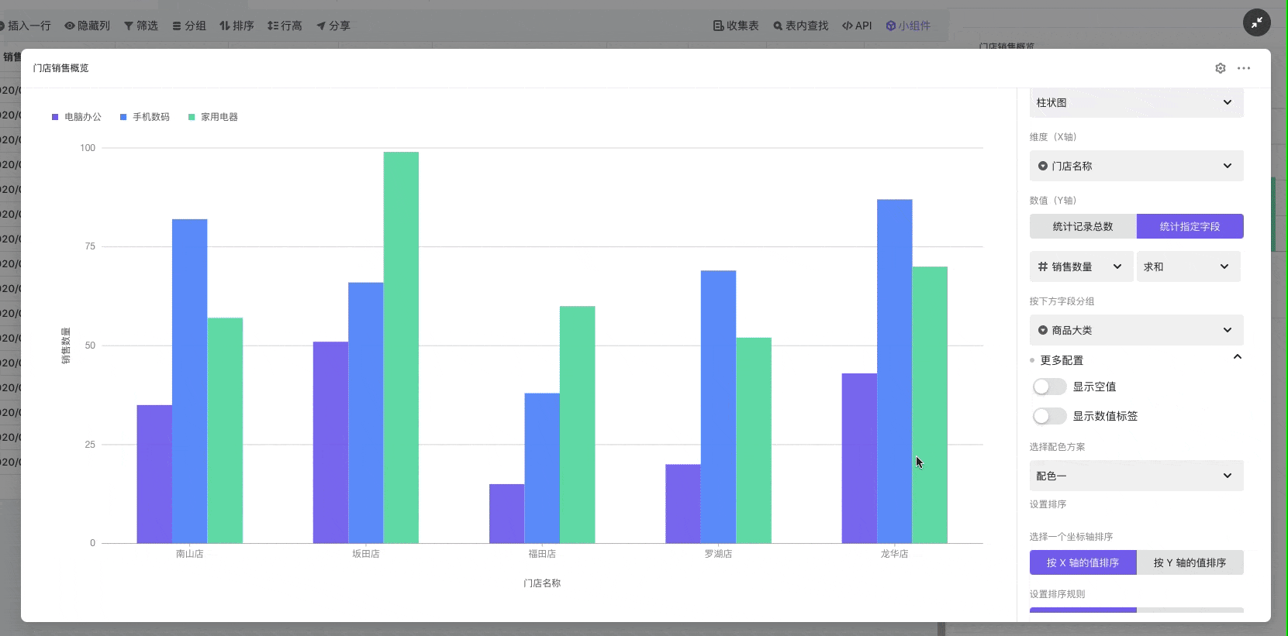Click the 筛选 filter icon
This screenshot has height=636, width=1288.
point(129,26)
